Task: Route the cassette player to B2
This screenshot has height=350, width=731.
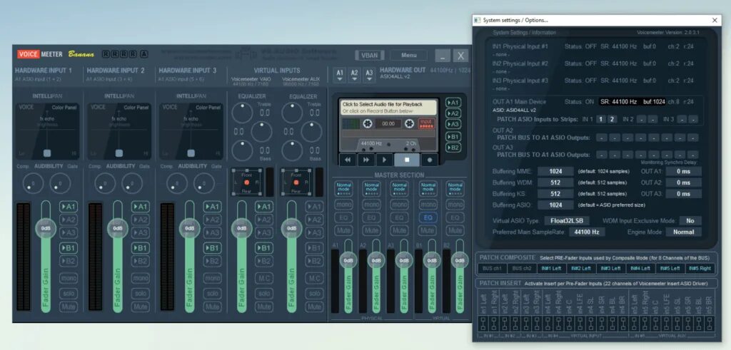Action: coord(453,148)
